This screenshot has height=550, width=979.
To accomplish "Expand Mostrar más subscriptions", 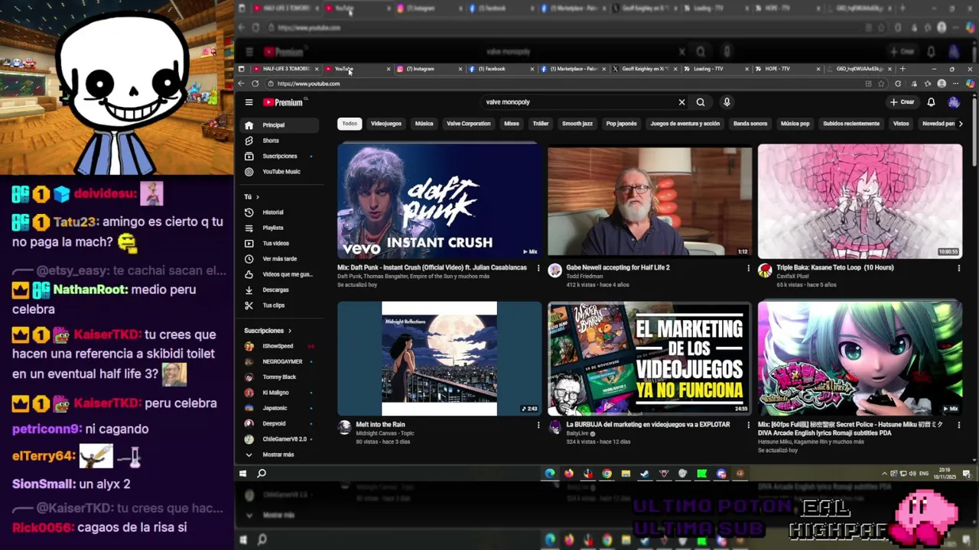I will click(278, 455).
